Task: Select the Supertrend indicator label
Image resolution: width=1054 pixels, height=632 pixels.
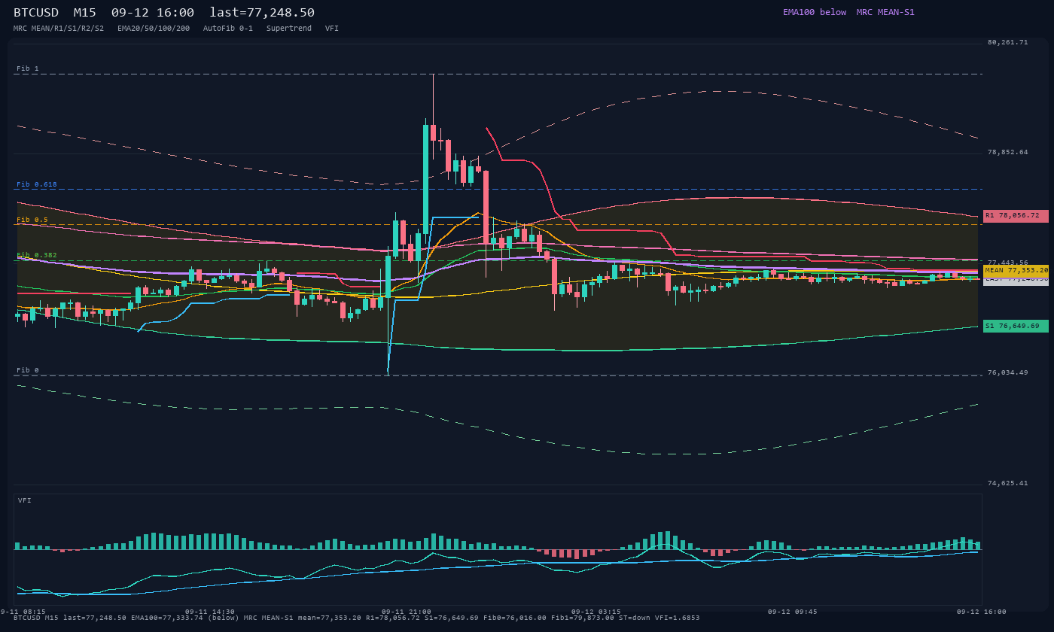Action: [289, 29]
